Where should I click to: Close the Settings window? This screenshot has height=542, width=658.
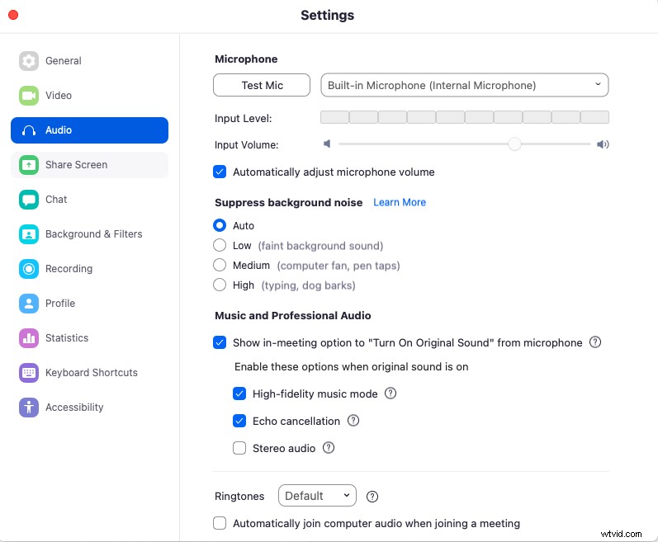pos(13,15)
